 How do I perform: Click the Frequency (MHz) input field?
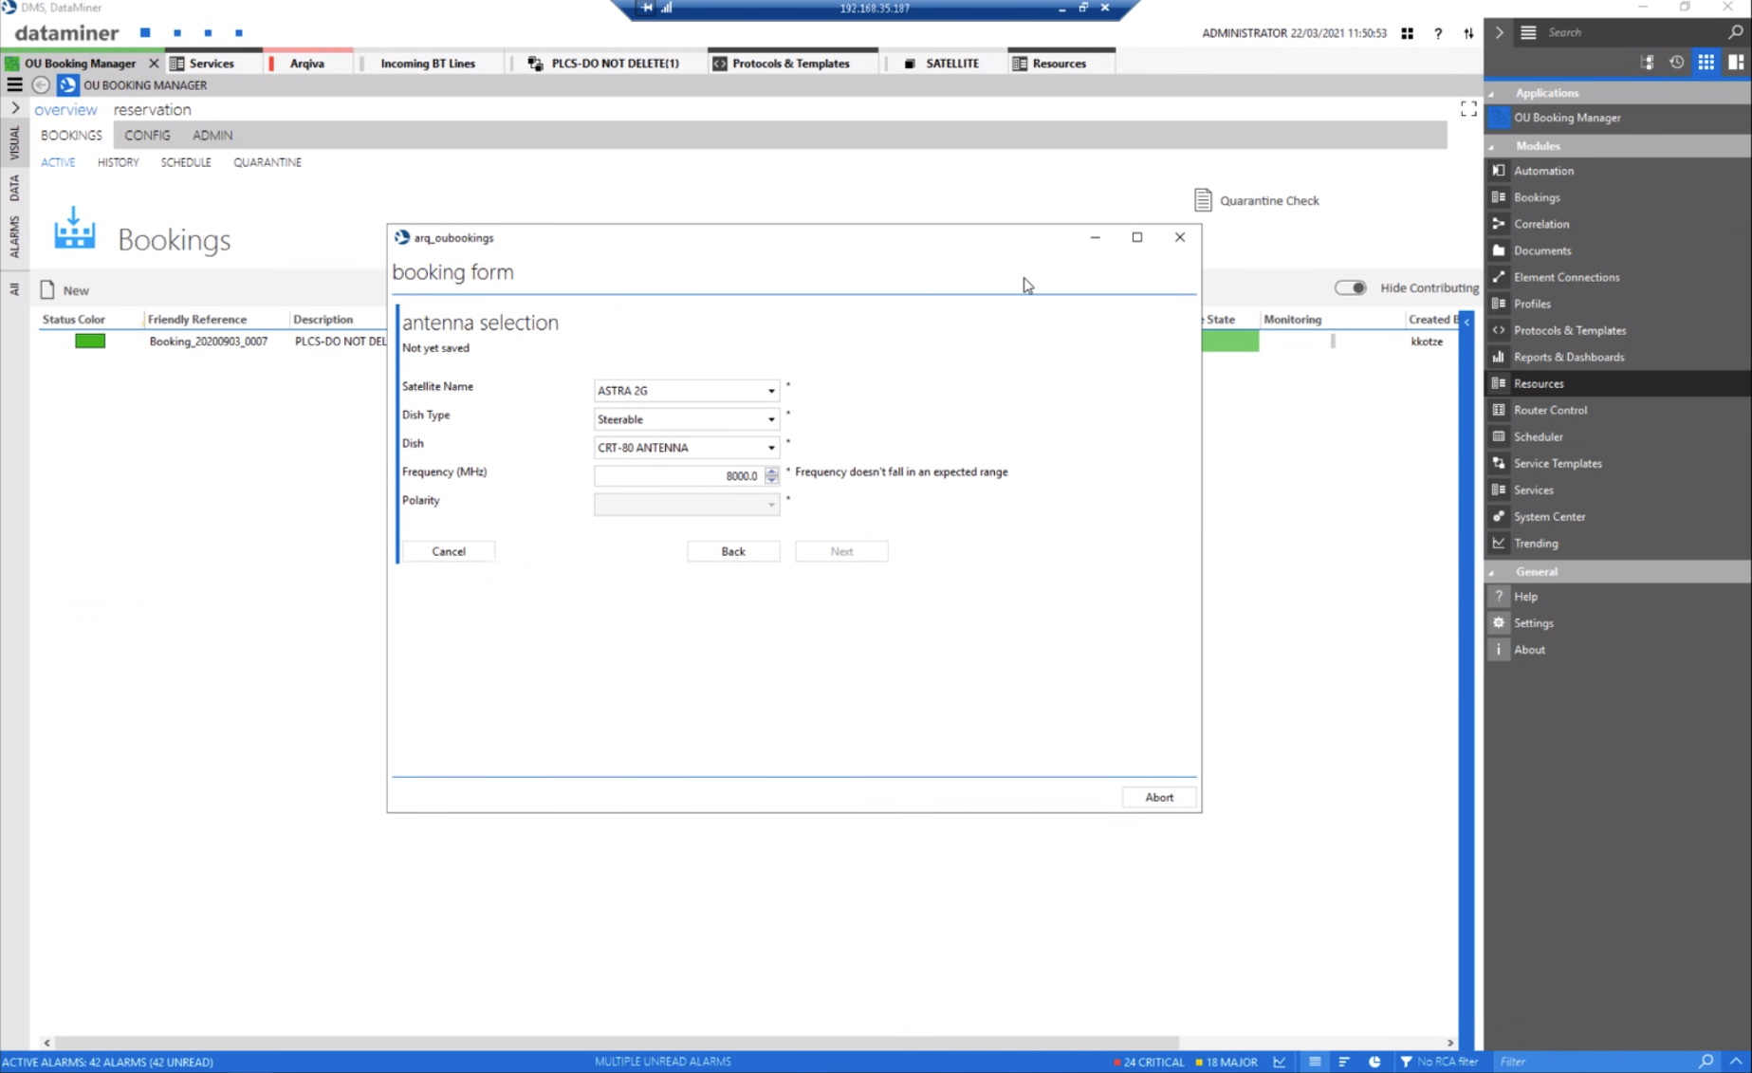pos(679,476)
